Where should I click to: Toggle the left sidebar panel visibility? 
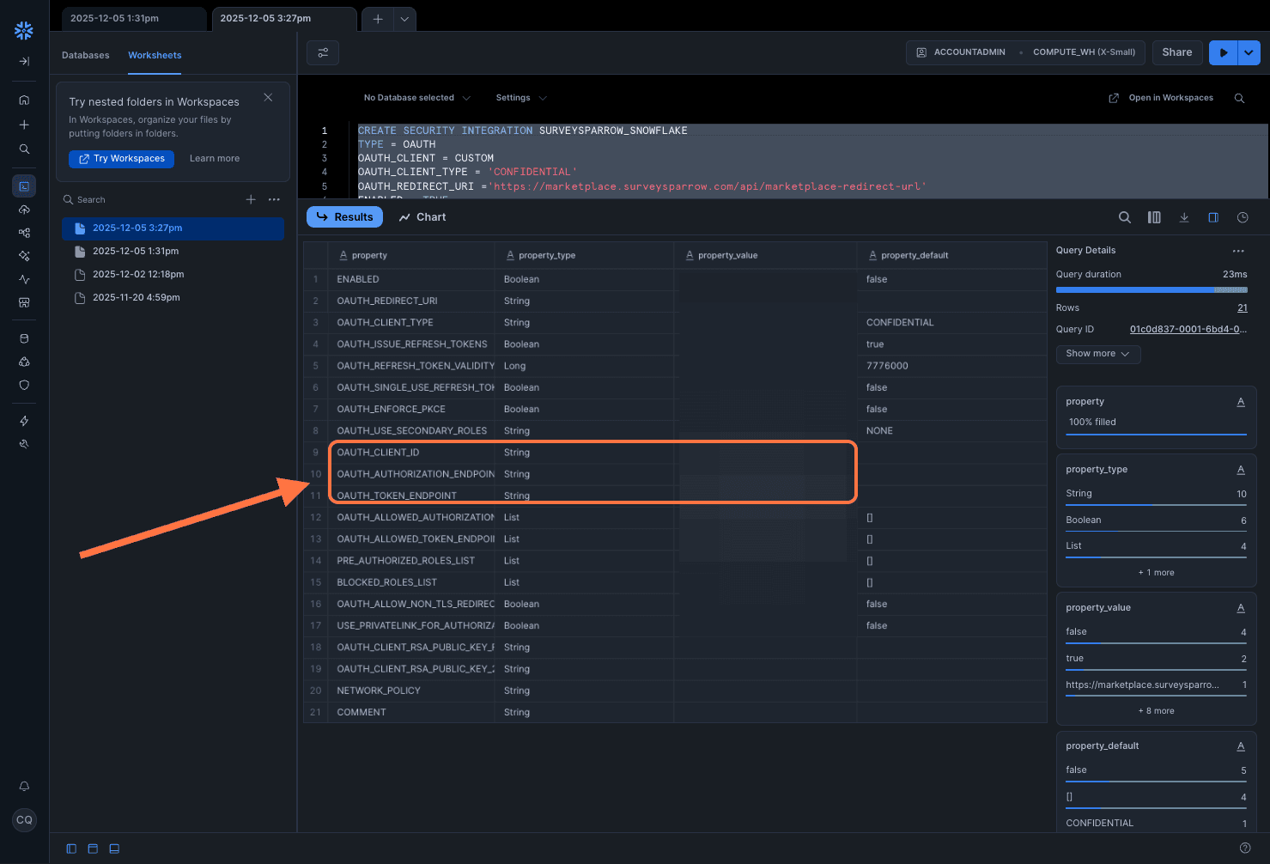tap(71, 849)
